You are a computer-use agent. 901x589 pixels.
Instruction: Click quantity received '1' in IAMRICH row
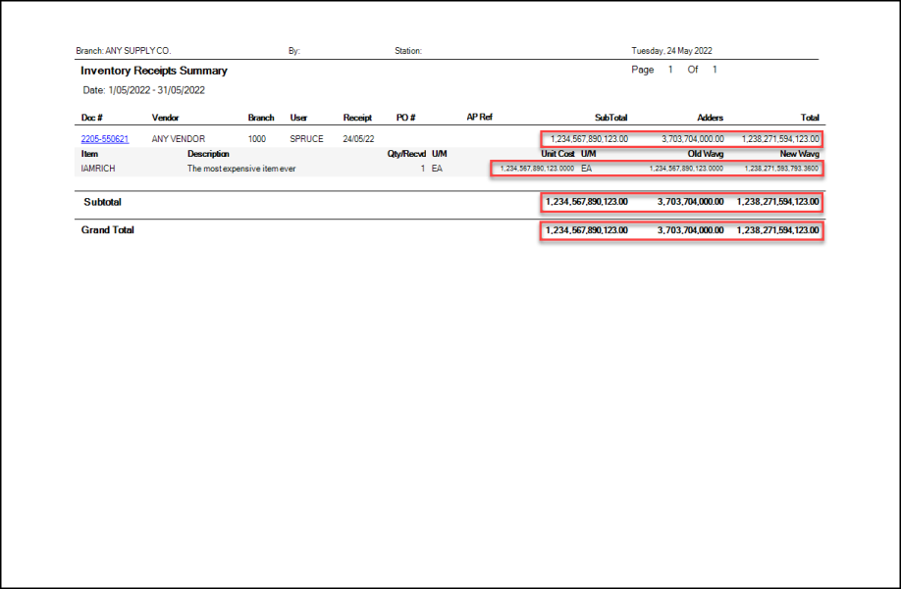[x=423, y=169]
